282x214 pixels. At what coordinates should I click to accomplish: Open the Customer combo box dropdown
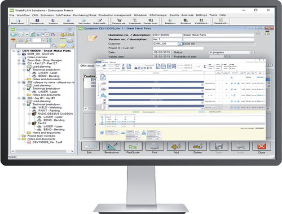tap(180, 44)
